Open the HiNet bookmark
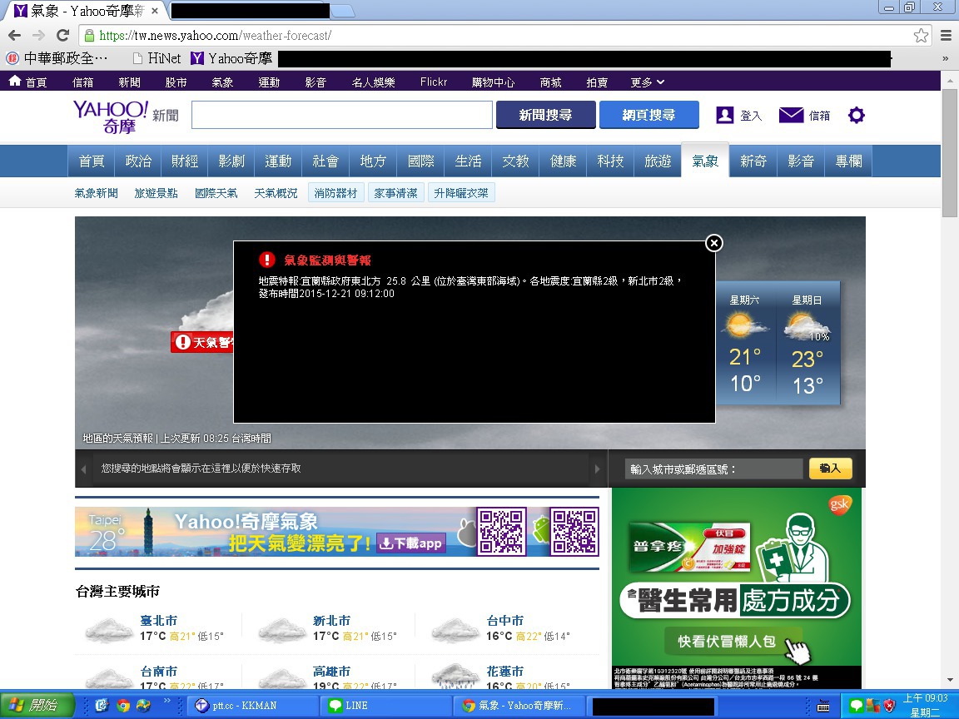This screenshot has height=719, width=959. (158, 59)
